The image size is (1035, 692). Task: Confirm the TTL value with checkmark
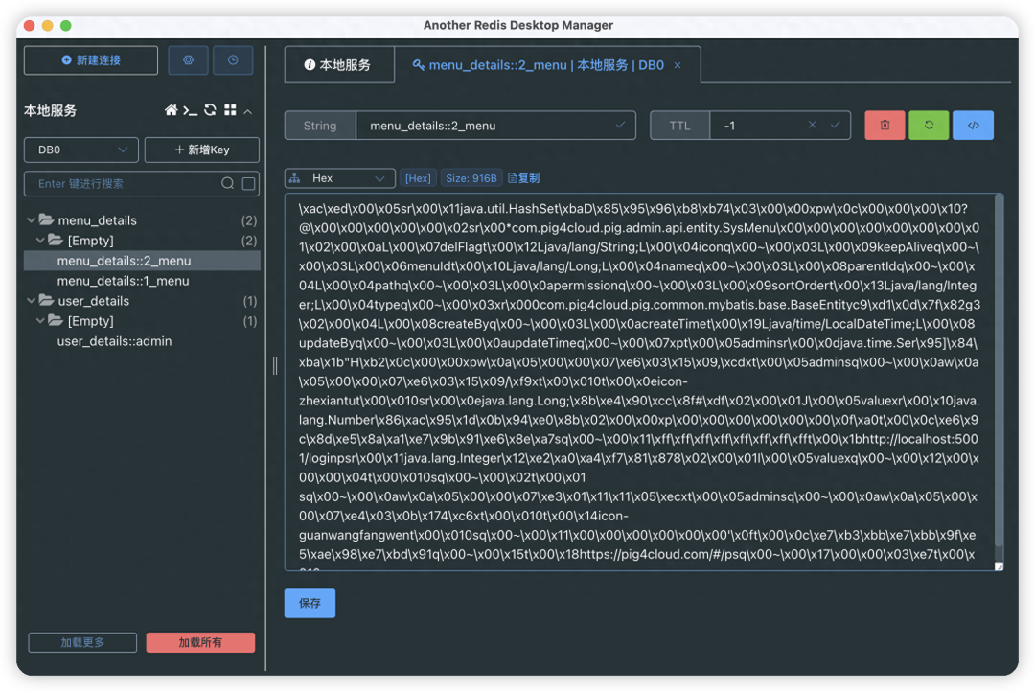tap(835, 126)
